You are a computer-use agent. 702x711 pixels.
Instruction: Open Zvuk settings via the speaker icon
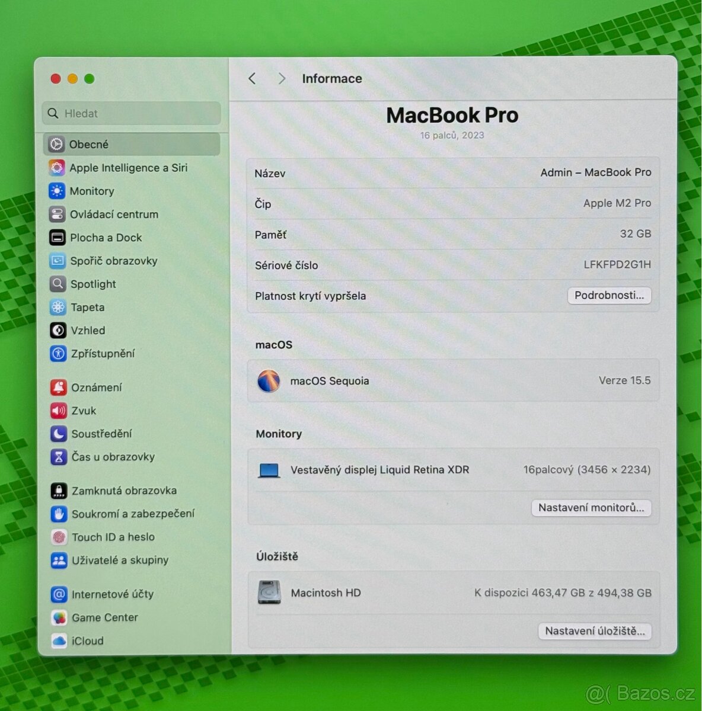(x=59, y=411)
